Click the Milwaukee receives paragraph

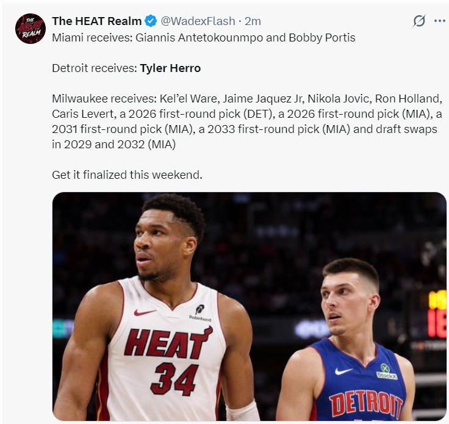click(x=247, y=121)
